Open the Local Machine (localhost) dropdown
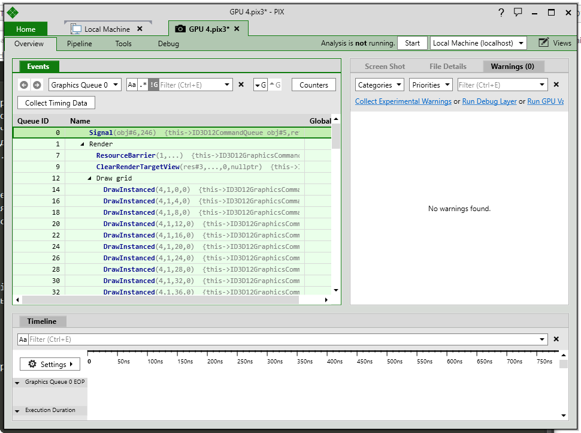Image resolution: width=581 pixels, height=433 pixels. pyautogui.click(x=478, y=43)
